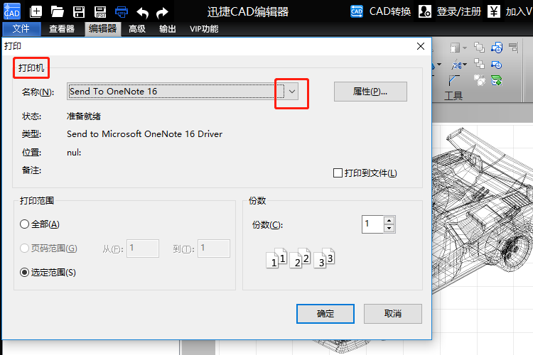Click the green add layer icon

tap(497, 80)
